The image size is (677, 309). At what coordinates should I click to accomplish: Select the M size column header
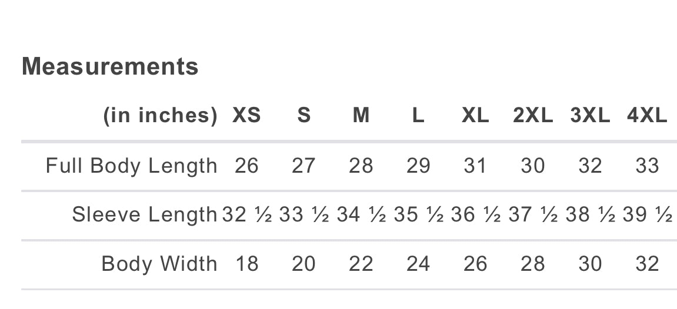pyautogui.click(x=361, y=116)
